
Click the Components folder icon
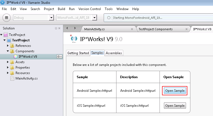(x=12, y=51)
